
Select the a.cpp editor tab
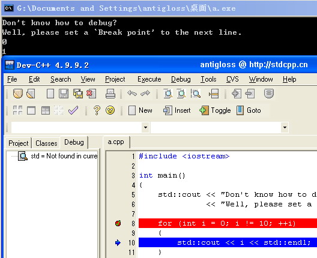click(116, 142)
